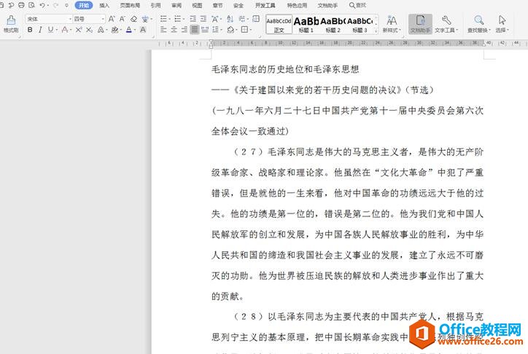Image resolution: width=528 pixels, height=354 pixels.
Task: Apply the 标题 2 heading style
Action: [x=333, y=24]
